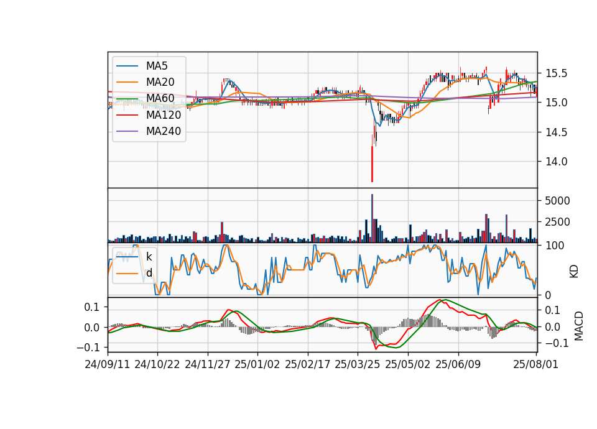Click the MA60 legend label

pos(160,99)
